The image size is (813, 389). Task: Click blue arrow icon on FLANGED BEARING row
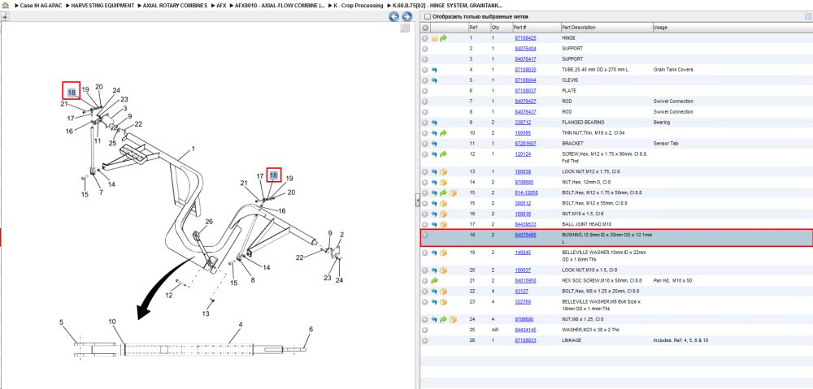(434, 123)
